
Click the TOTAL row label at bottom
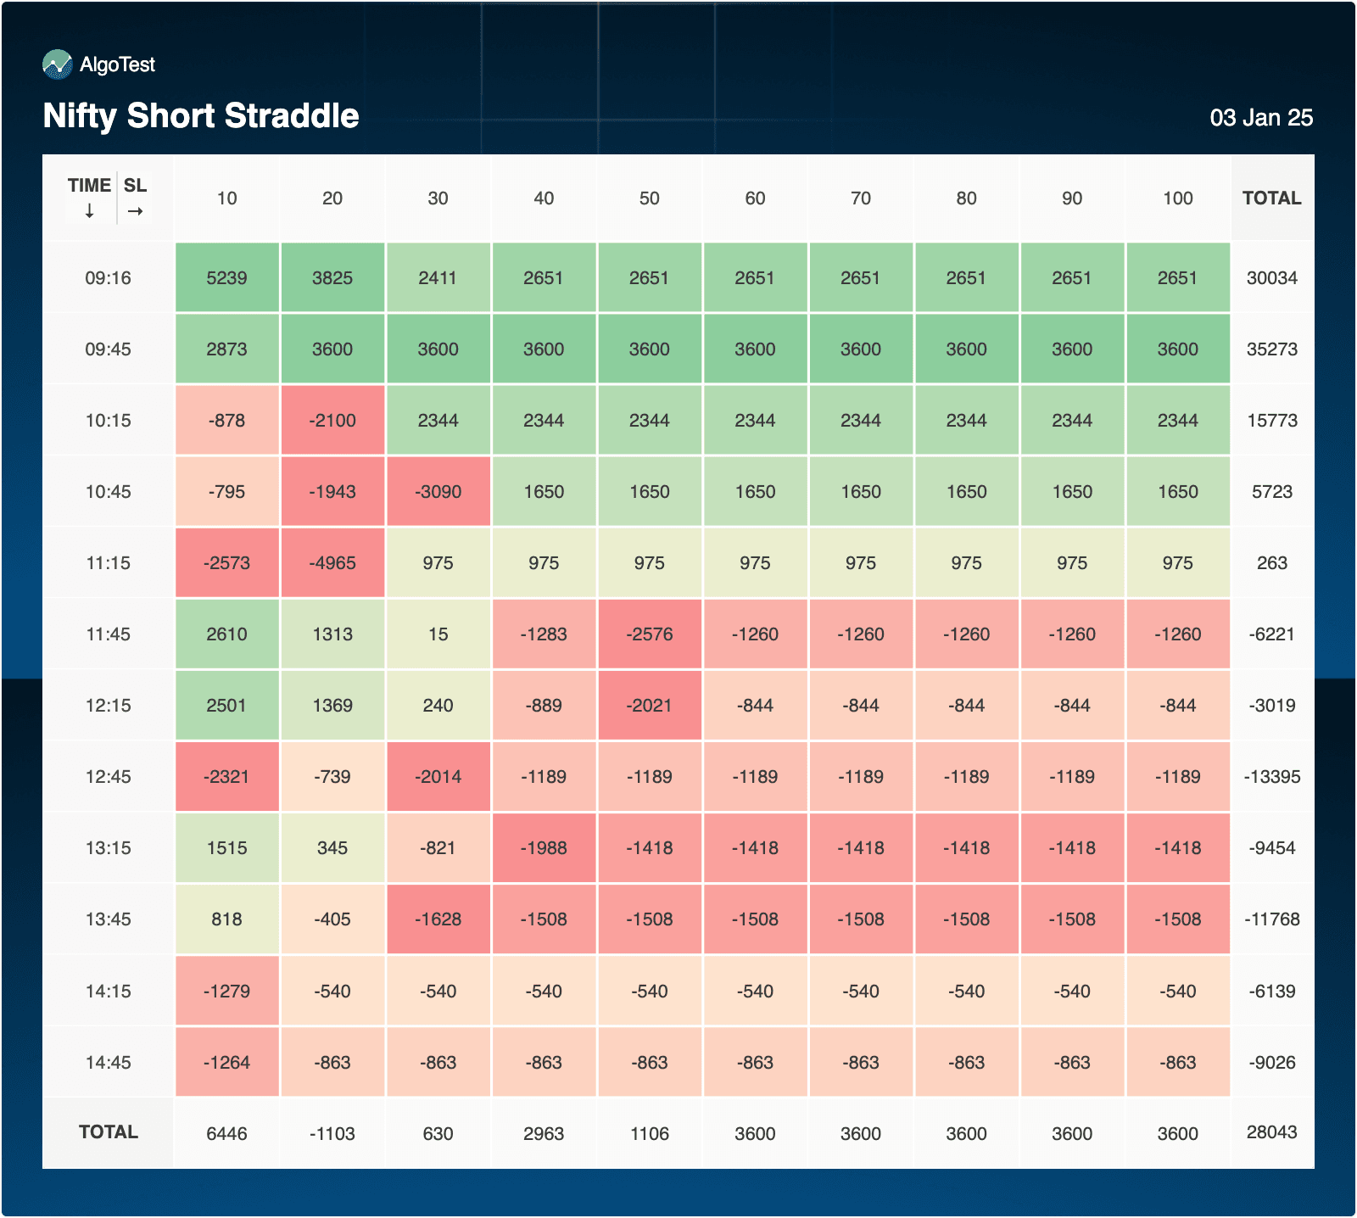pyautogui.click(x=108, y=1132)
